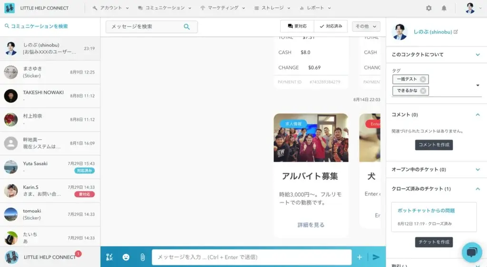Open the emoji picker
The image size is (487, 267).
(126, 257)
